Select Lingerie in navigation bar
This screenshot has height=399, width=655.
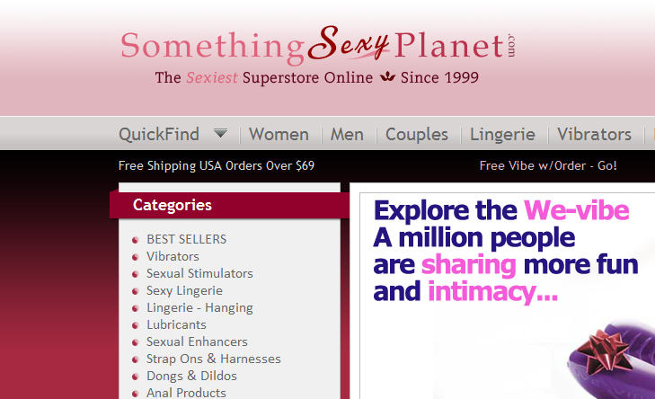(502, 134)
